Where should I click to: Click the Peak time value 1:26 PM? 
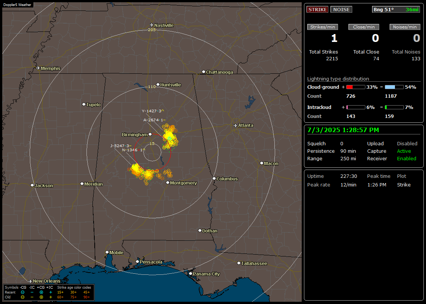pyautogui.click(x=377, y=185)
